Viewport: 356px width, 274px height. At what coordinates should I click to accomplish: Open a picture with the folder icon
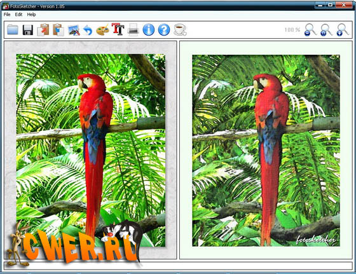[13, 29]
